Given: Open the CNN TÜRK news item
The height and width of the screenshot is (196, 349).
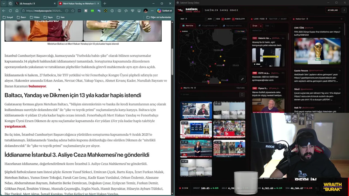Looking at the screenshot, I should click(x=317, y=45).
